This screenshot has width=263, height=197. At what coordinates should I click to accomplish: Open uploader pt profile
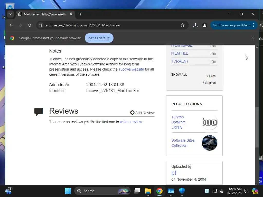click(174, 173)
